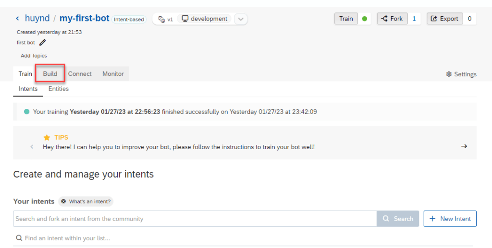Fork this bot
Screen dimensions: 492x248
pos(392,19)
